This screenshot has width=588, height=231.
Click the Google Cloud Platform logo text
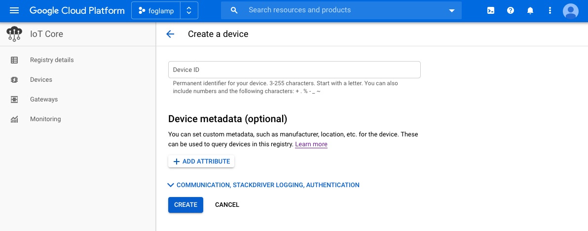pos(77,10)
